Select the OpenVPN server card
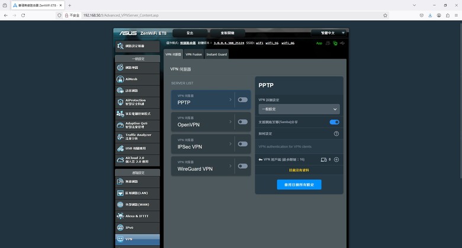The height and width of the screenshot is (248, 462). (x=211, y=122)
